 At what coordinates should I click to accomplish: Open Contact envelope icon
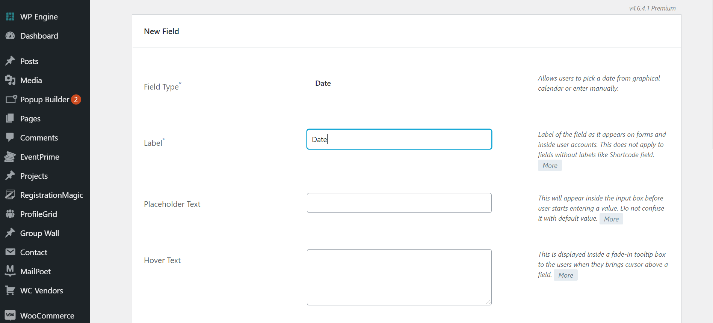click(x=10, y=252)
